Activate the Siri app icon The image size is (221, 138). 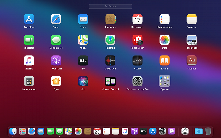click(x=83, y=81)
